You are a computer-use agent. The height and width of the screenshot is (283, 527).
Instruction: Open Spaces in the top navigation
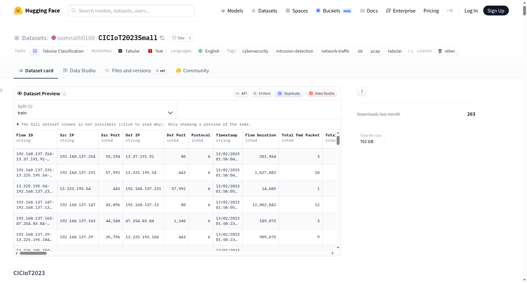(296, 11)
